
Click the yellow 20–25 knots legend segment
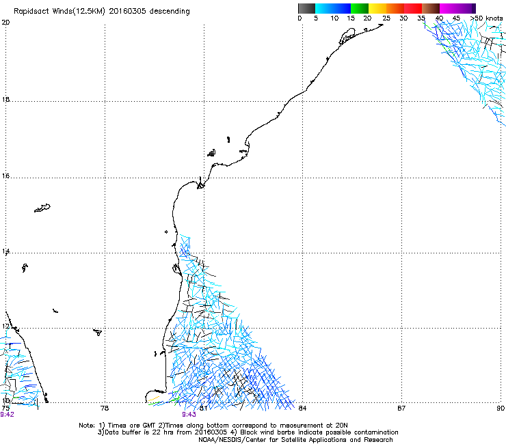pyautogui.click(x=377, y=8)
